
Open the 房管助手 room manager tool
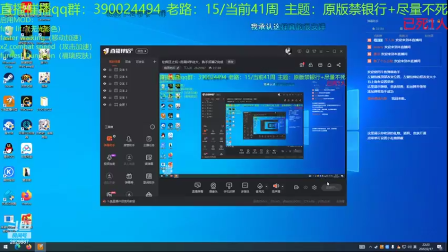tap(129, 141)
